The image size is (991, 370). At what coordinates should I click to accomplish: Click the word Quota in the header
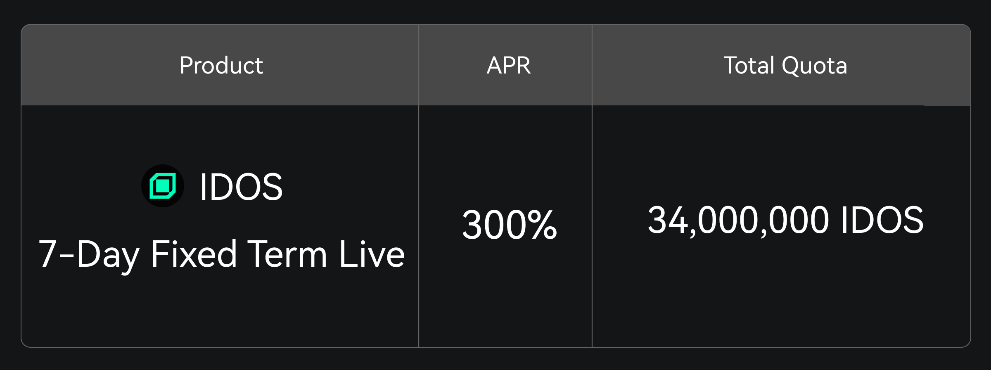[x=814, y=65]
